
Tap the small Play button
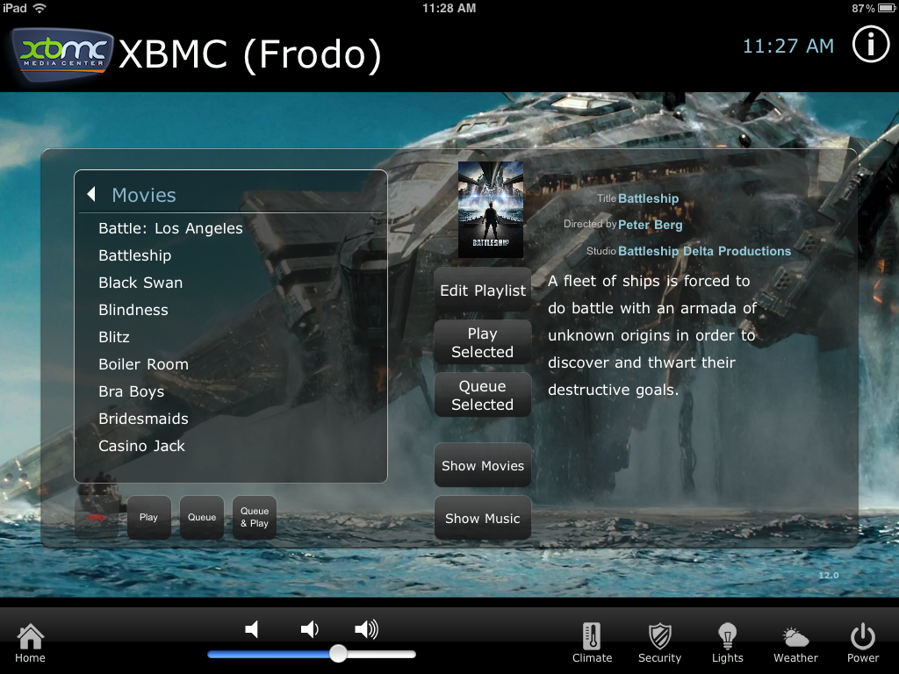149,518
